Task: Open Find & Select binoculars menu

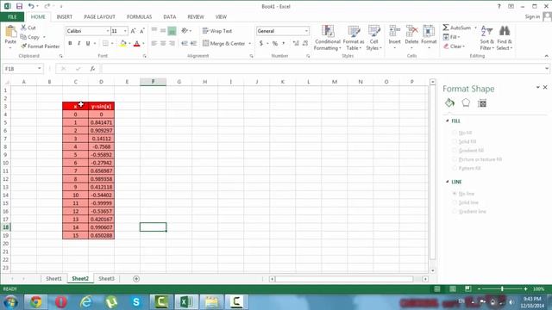Action: point(505,38)
